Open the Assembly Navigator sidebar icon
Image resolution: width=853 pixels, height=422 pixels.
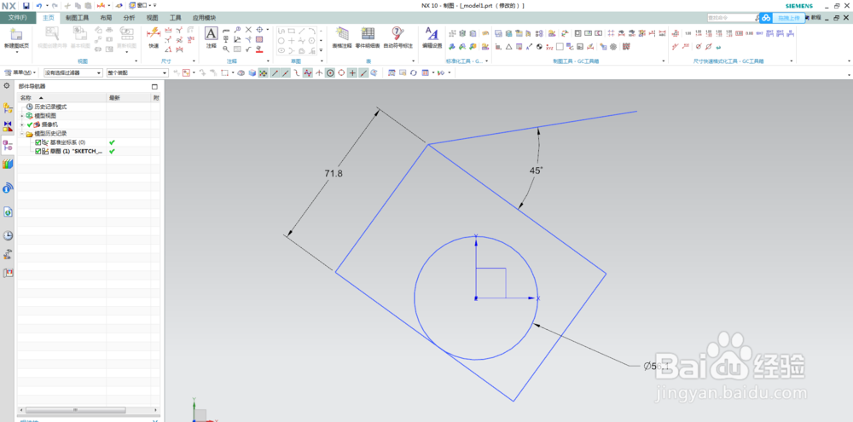click(x=9, y=108)
